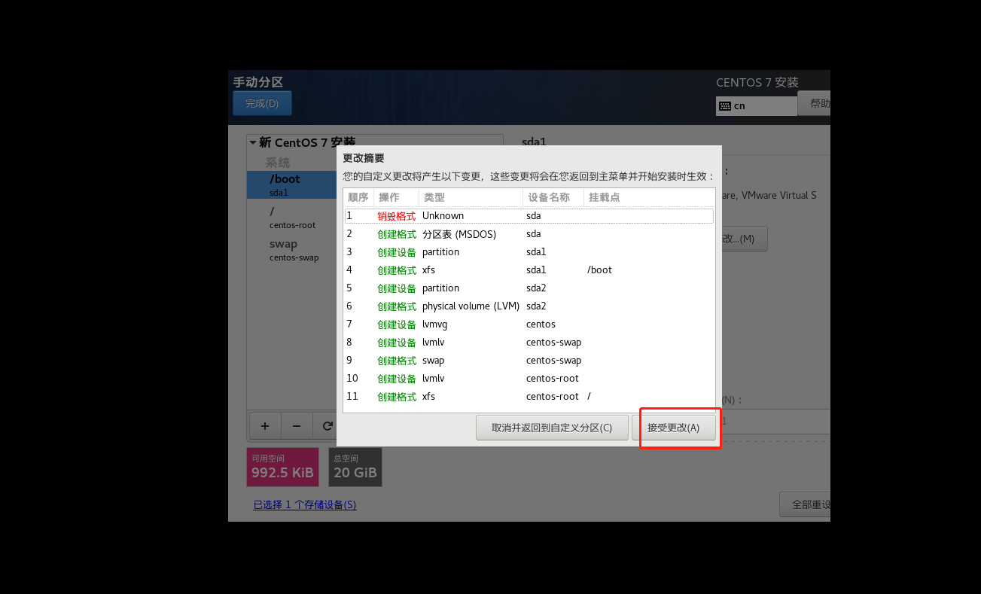Image resolution: width=981 pixels, height=594 pixels.
Task: Select row 7 lvmvg centos
Action: [529, 324]
